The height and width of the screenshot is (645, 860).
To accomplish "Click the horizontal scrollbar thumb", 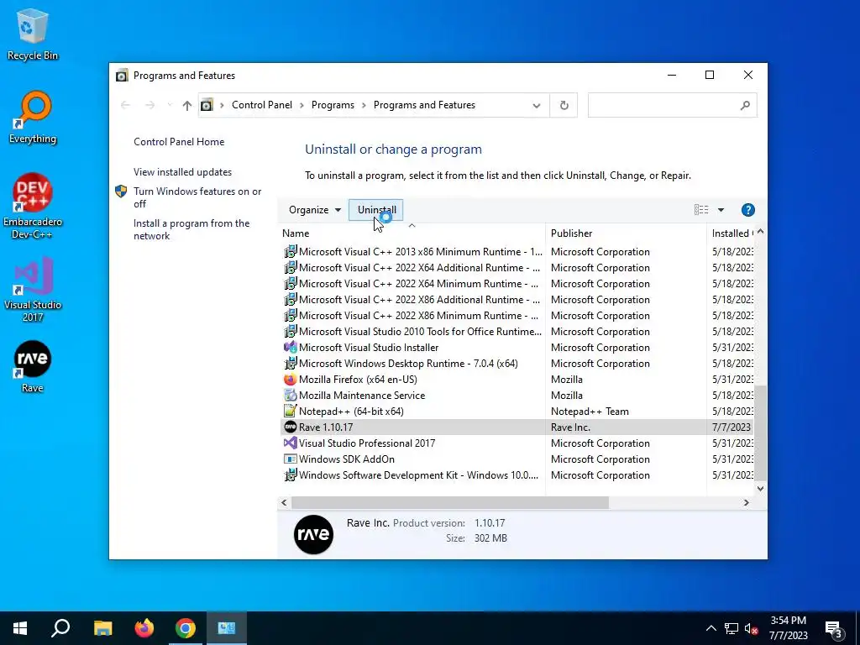I will (x=450, y=503).
